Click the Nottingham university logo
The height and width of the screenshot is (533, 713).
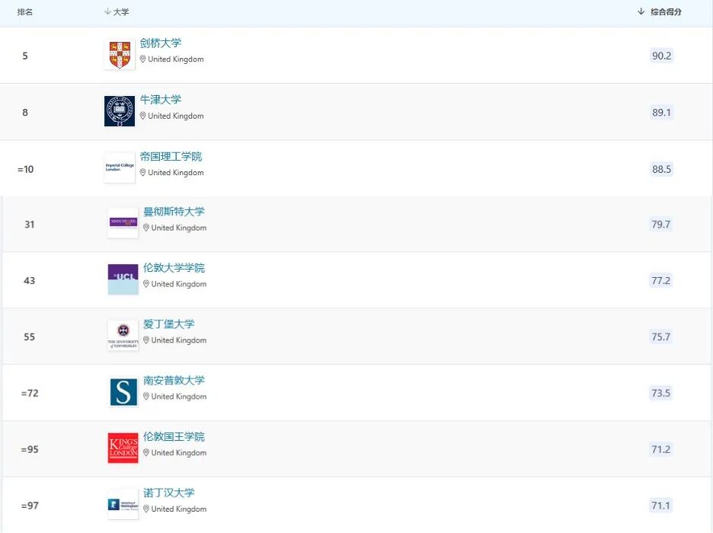[122, 504]
